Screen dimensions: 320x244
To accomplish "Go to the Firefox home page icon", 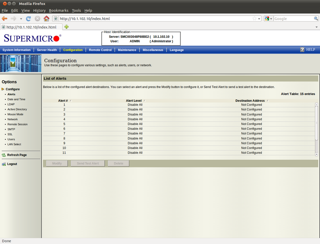I will coord(46,19).
